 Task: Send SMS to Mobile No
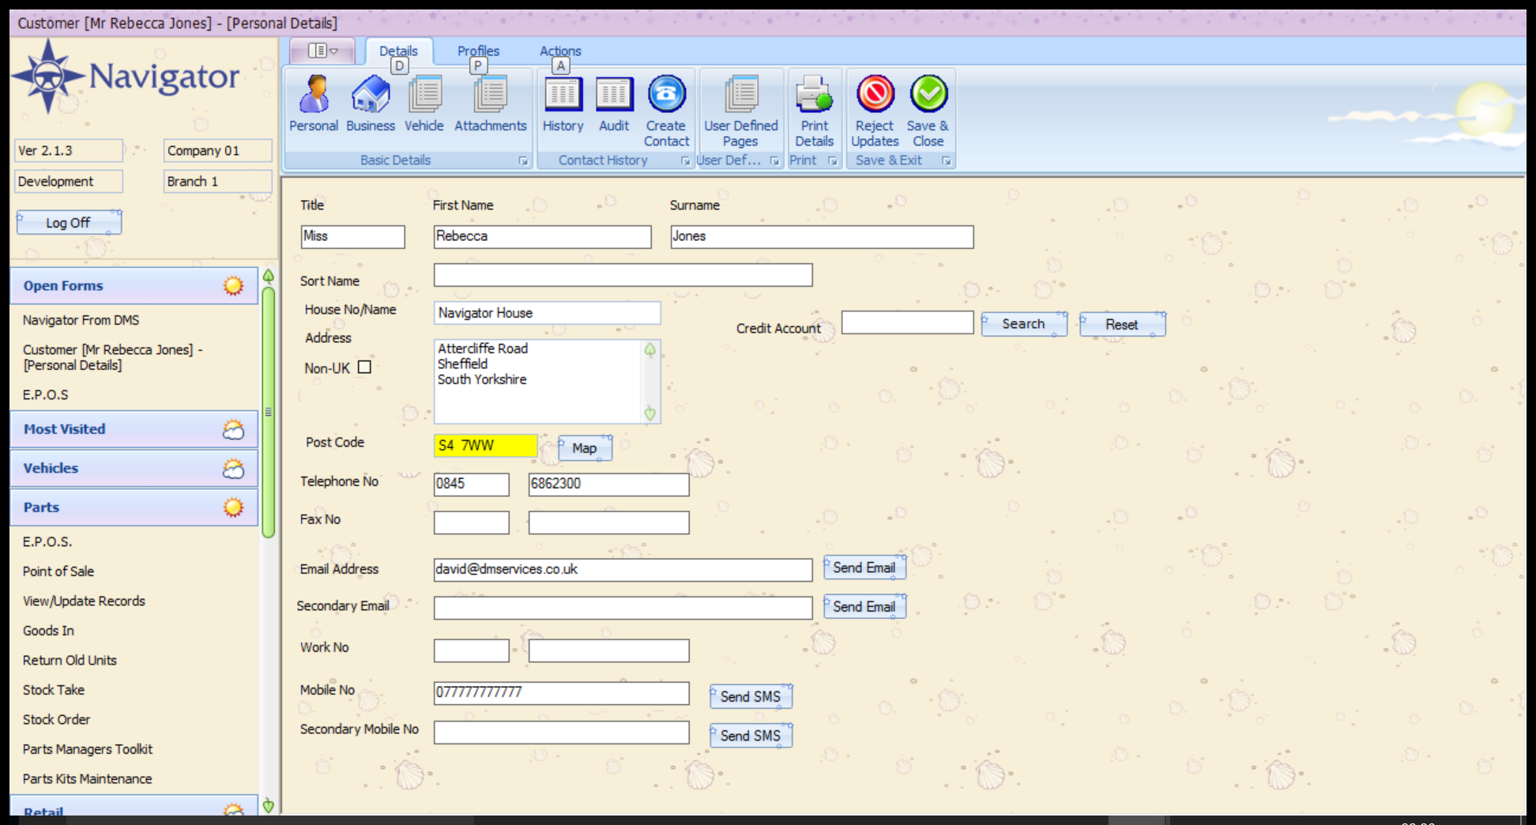(x=751, y=696)
